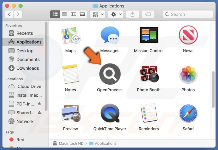Viewport: 218px width, 150px height.
Task: Click the sidebar vertical scrollbar
Action: 46,66
